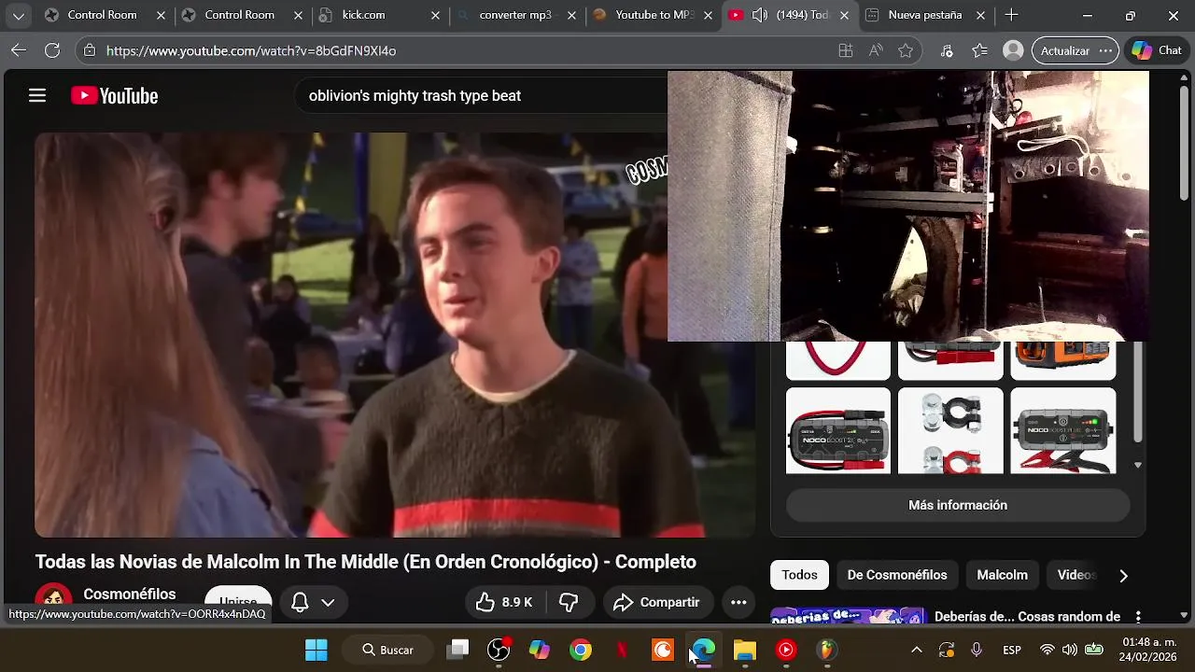Open Deberías de... recommended video thumbnail
Image resolution: width=1195 pixels, height=672 pixels.
coord(848,616)
